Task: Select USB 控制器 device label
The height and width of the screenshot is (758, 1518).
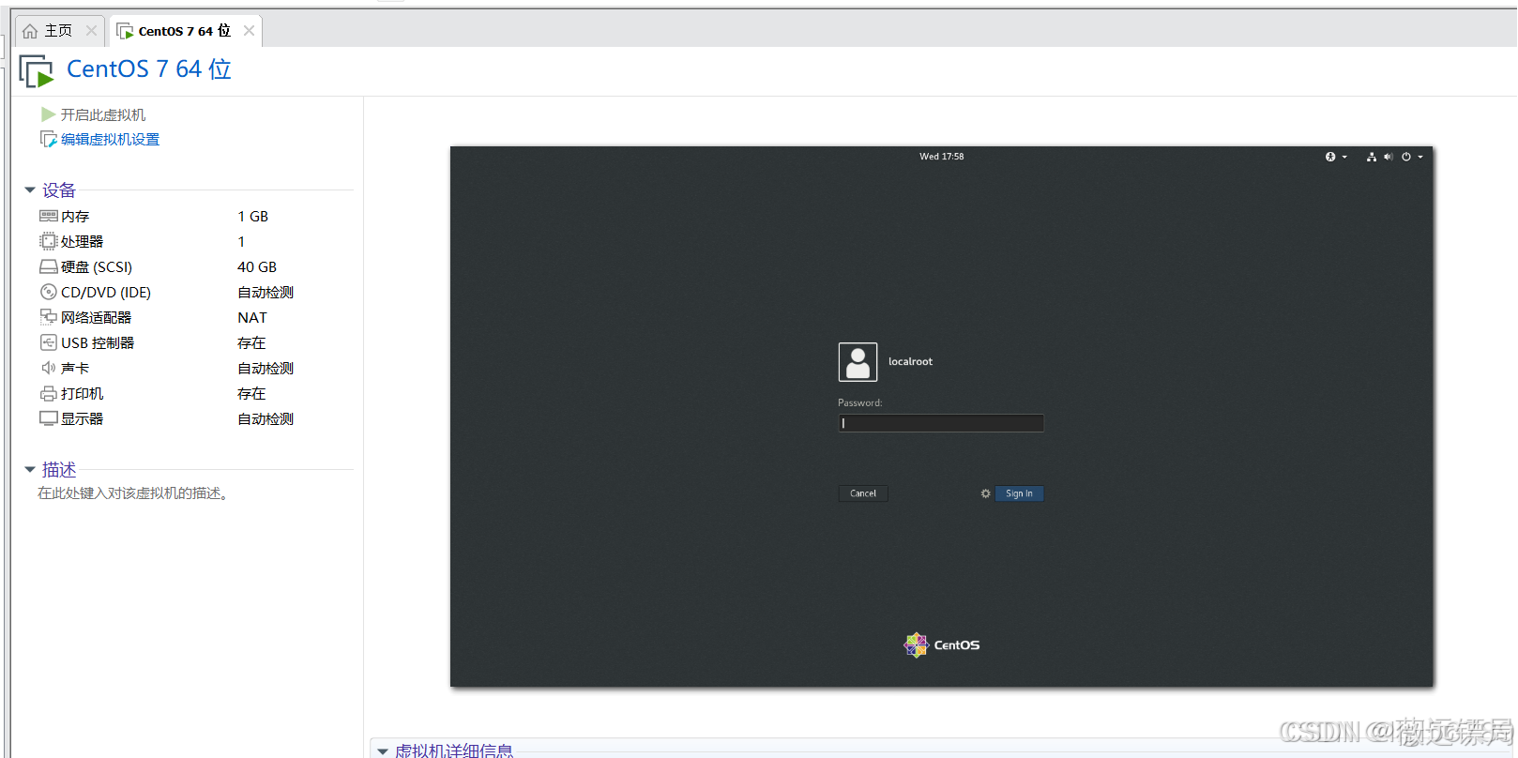Action: [98, 342]
